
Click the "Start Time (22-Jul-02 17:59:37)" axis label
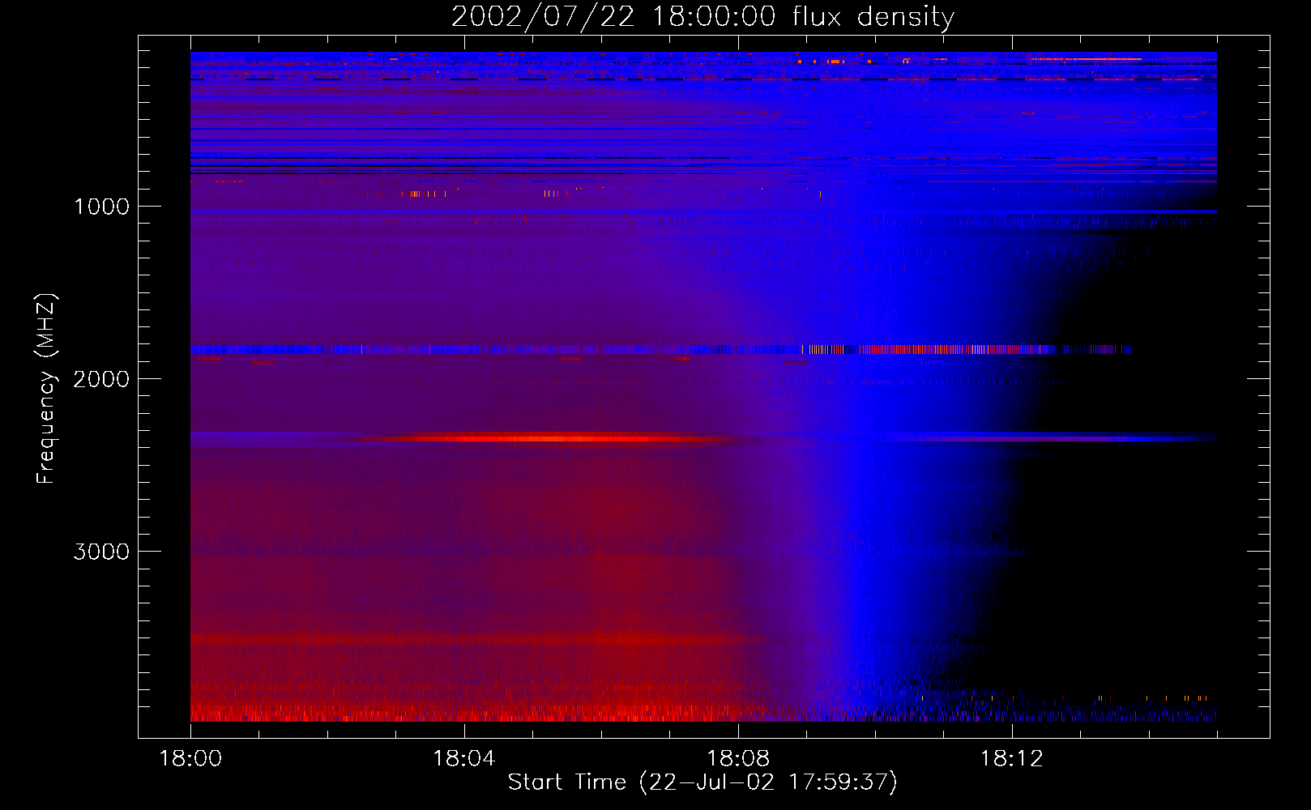(702, 782)
